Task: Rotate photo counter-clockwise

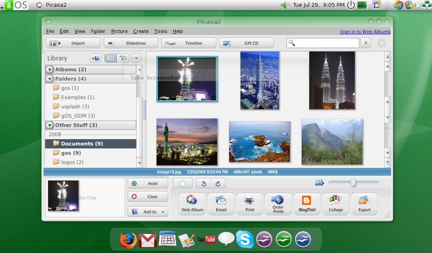Action: point(204,183)
